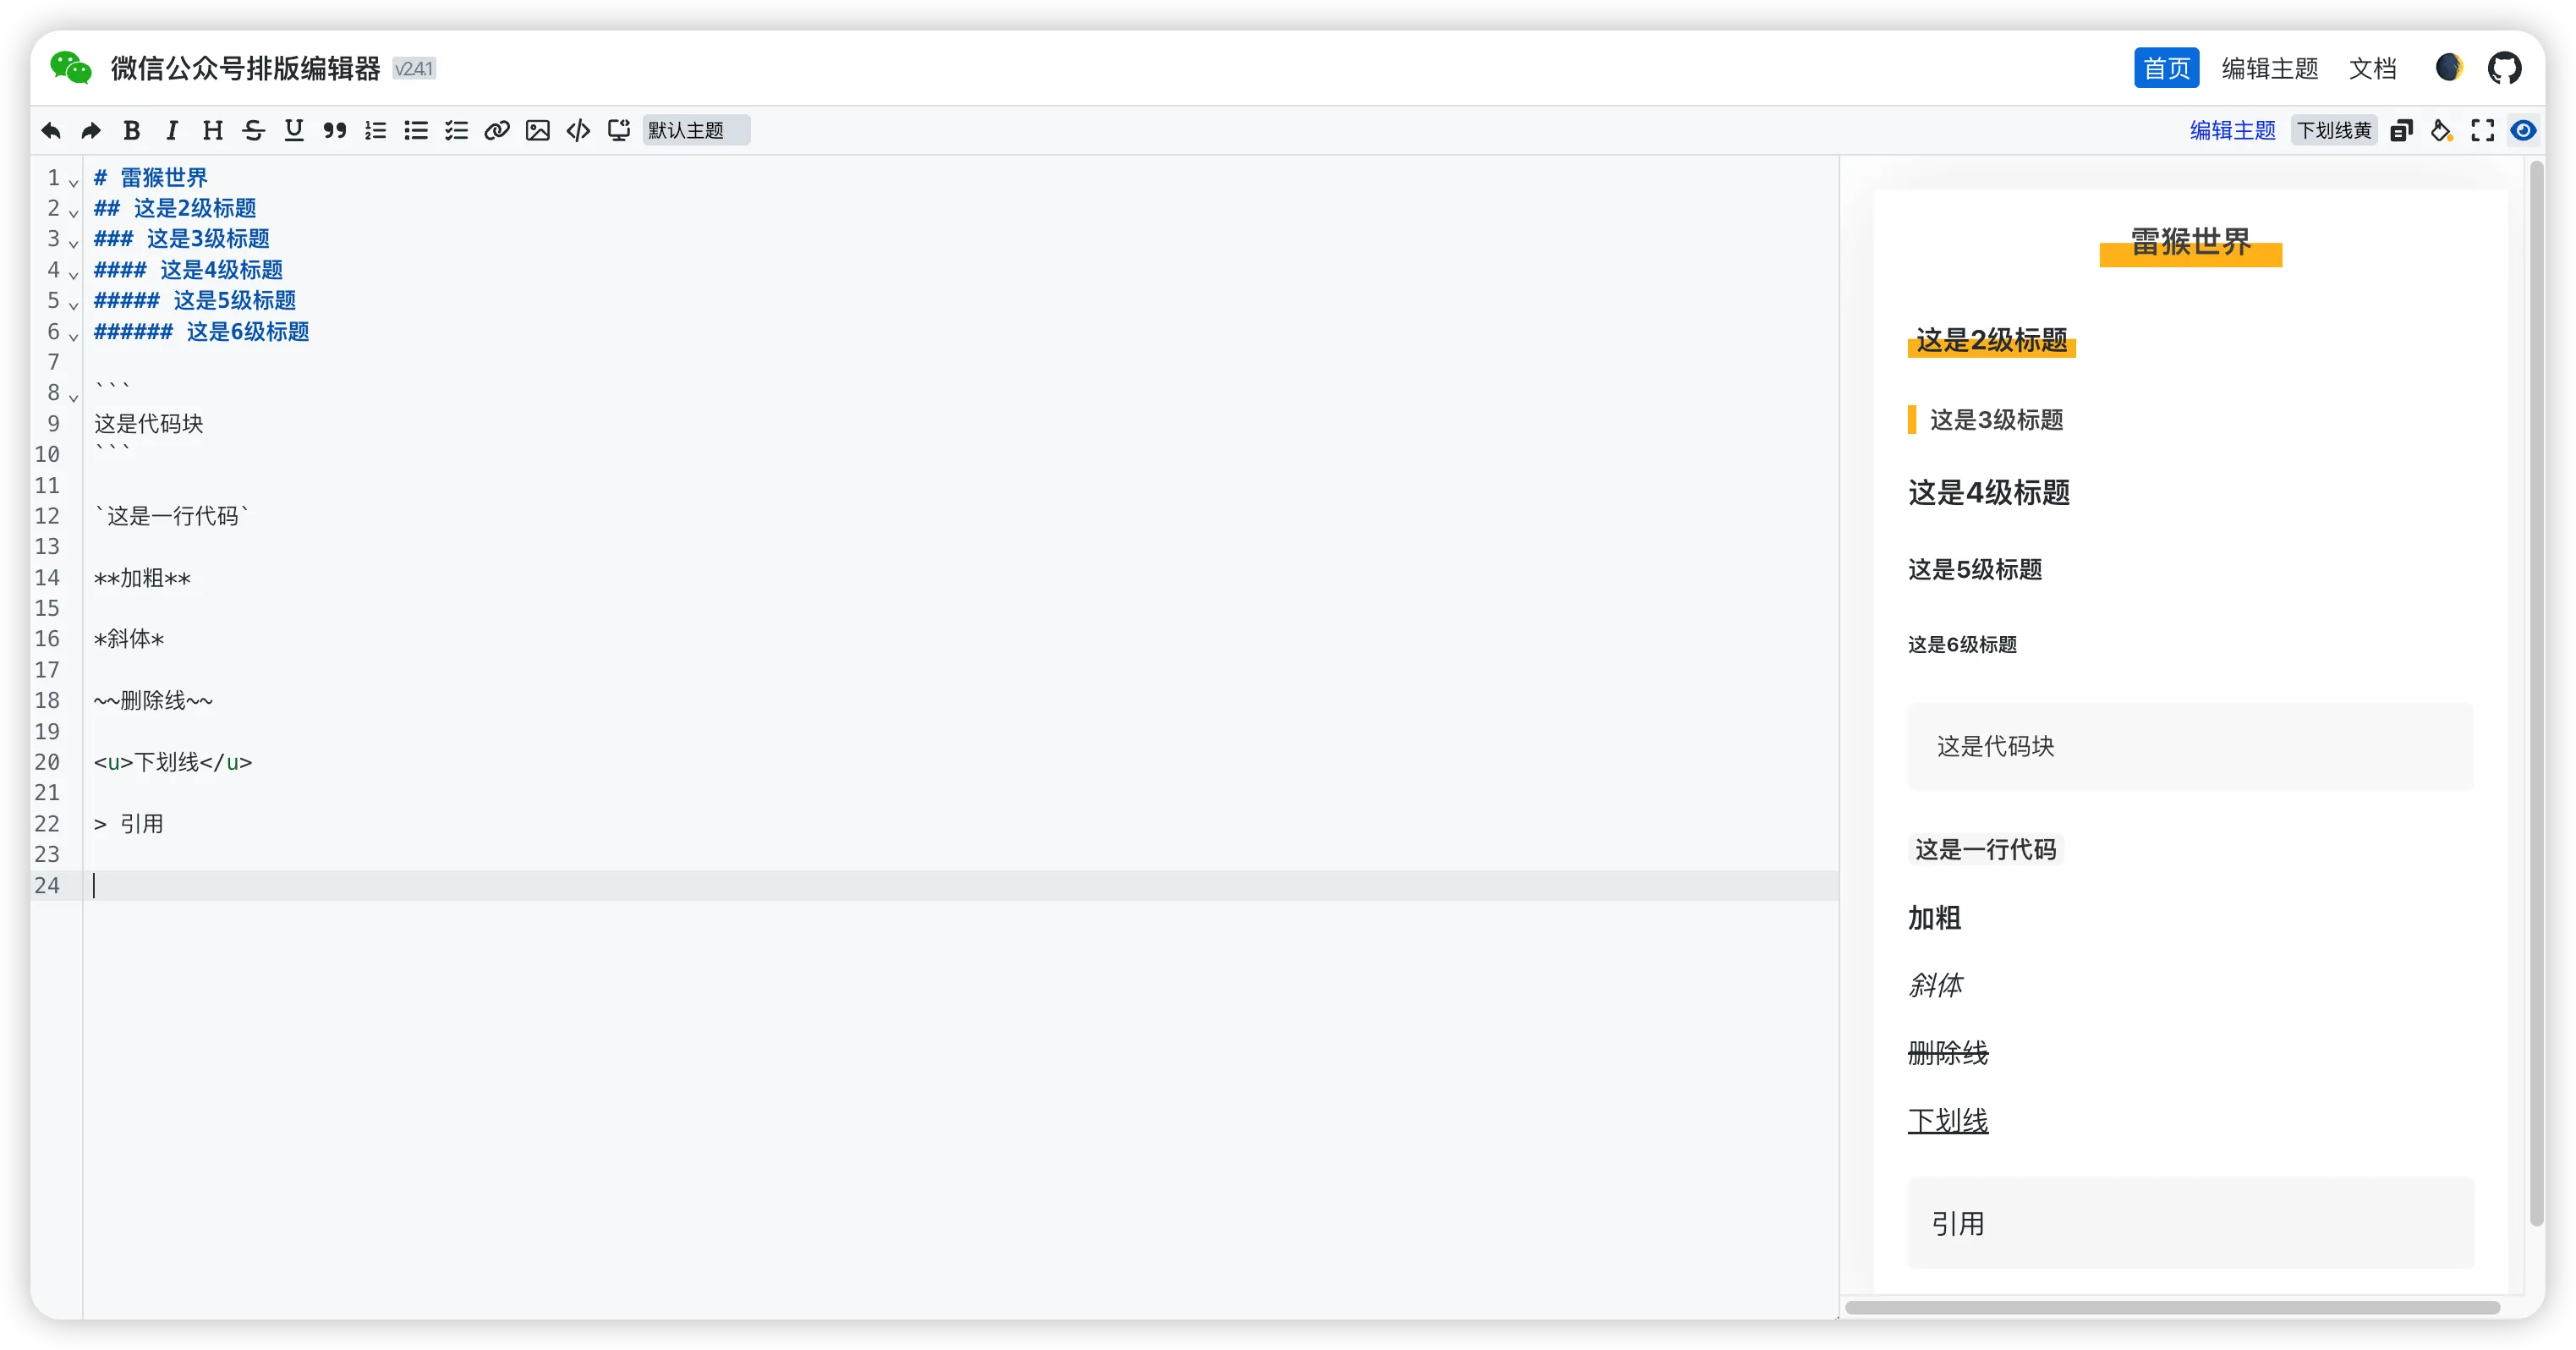Open the paint bucket theme color tool
The height and width of the screenshot is (1350, 2576).
pyautogui.click(x=2442, y=130)
